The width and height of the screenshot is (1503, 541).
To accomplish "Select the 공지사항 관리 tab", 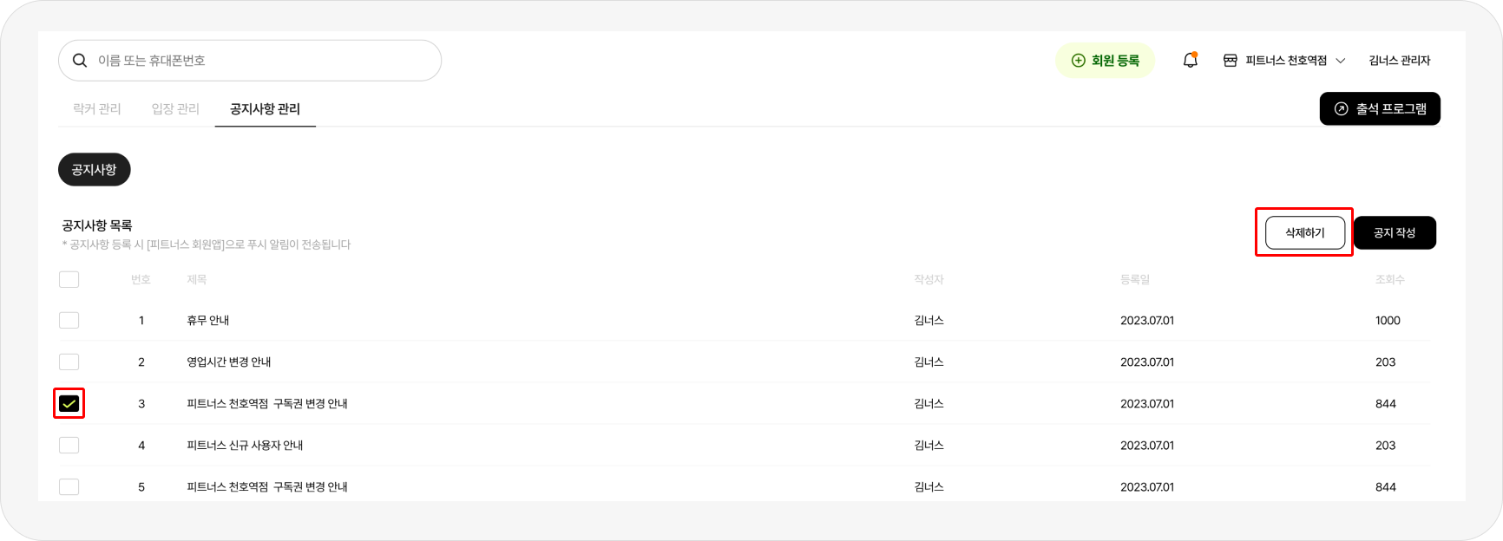I will [265, 108].
